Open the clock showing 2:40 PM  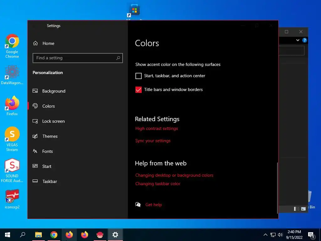point(294,235)
